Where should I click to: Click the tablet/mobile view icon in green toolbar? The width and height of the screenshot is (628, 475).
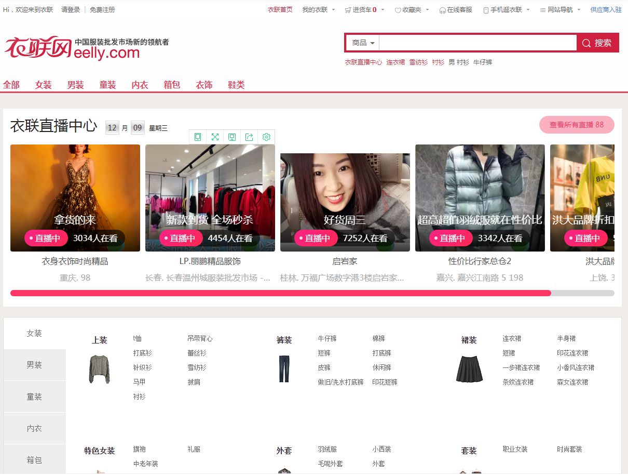(198, 137)
